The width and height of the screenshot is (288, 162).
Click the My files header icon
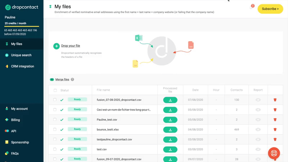click(50, 6)
